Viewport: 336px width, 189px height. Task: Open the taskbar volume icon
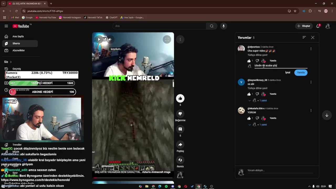[x=318, y=186]
